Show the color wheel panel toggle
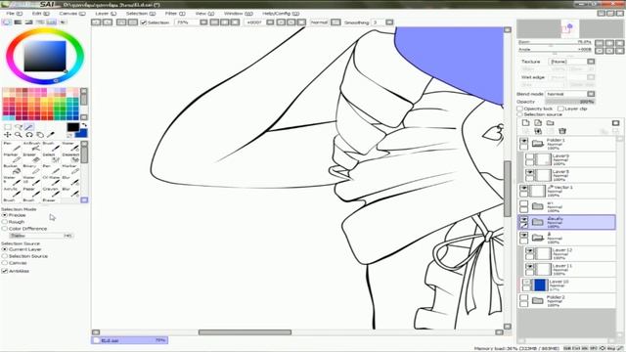 [x=7, y=22]
